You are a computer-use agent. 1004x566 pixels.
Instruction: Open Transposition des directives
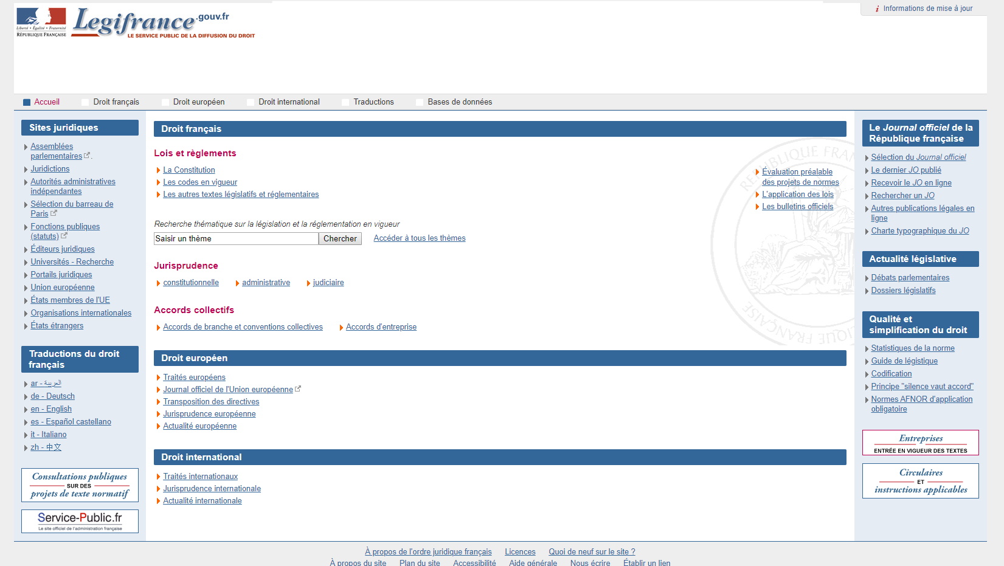pos(211,402)
